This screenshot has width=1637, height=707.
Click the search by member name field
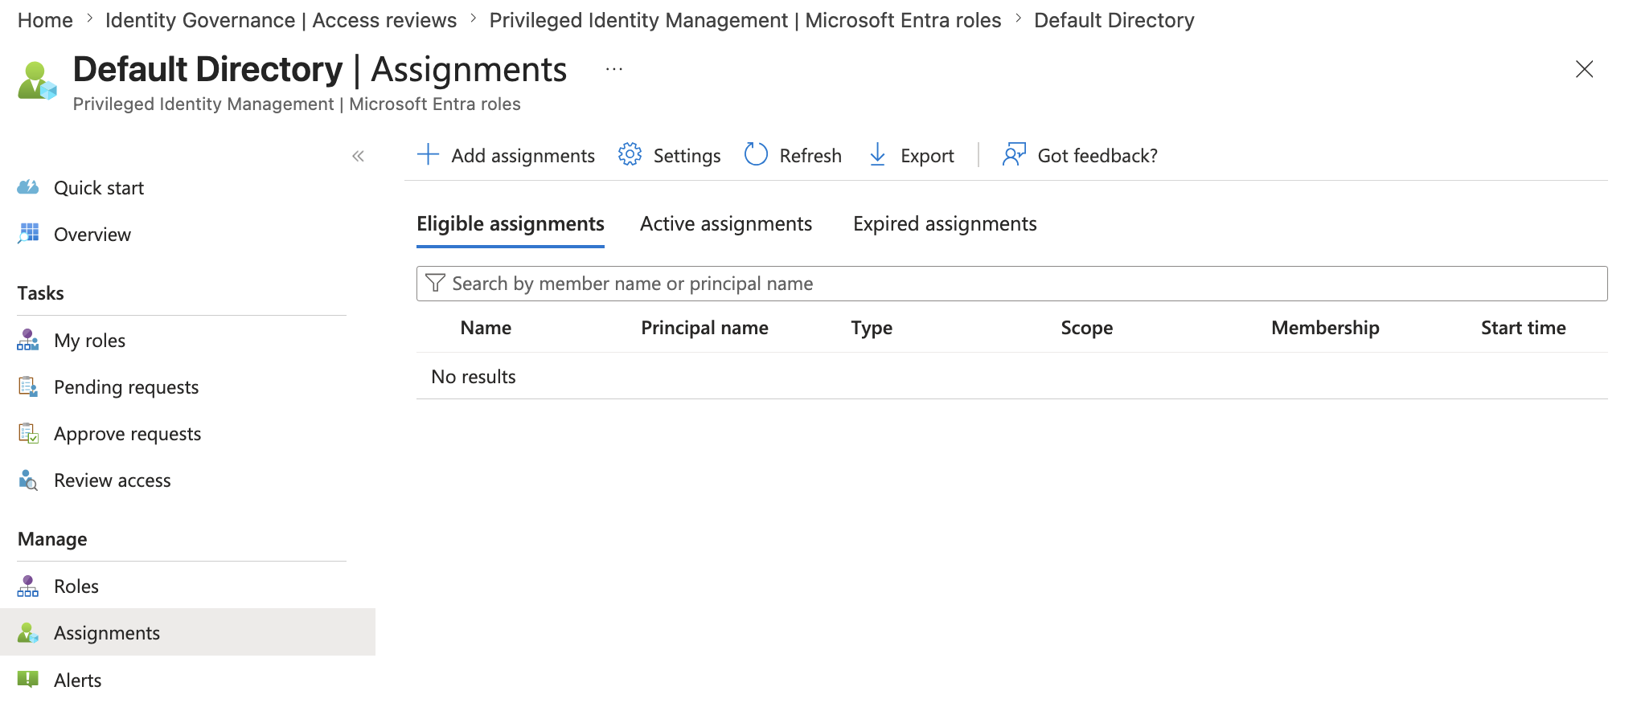1011,284
